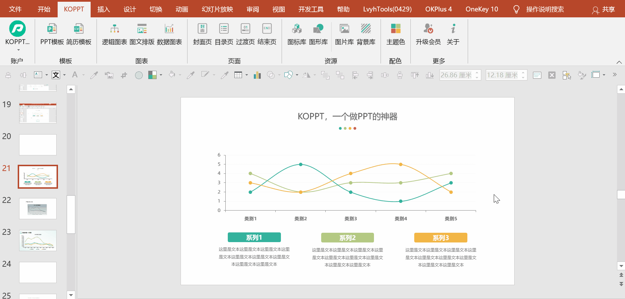Viewport: 625px width, 299px height.
Task: Click the lightbulb icon beside 操作说明搜索
Action: point(516,9)
